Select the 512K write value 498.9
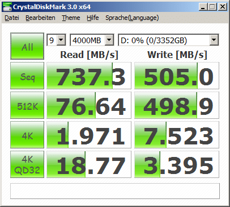Image resolution: width=230 pixels, height=207 pixels. pyautogui.click(x=177, y=105)
